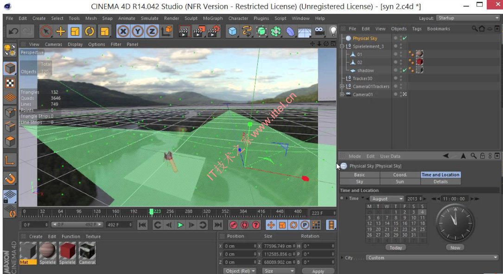Toggle Physical Sky enabled checkmark
Image resolution: width=503 pixels, height=274 pixels.
405,38
